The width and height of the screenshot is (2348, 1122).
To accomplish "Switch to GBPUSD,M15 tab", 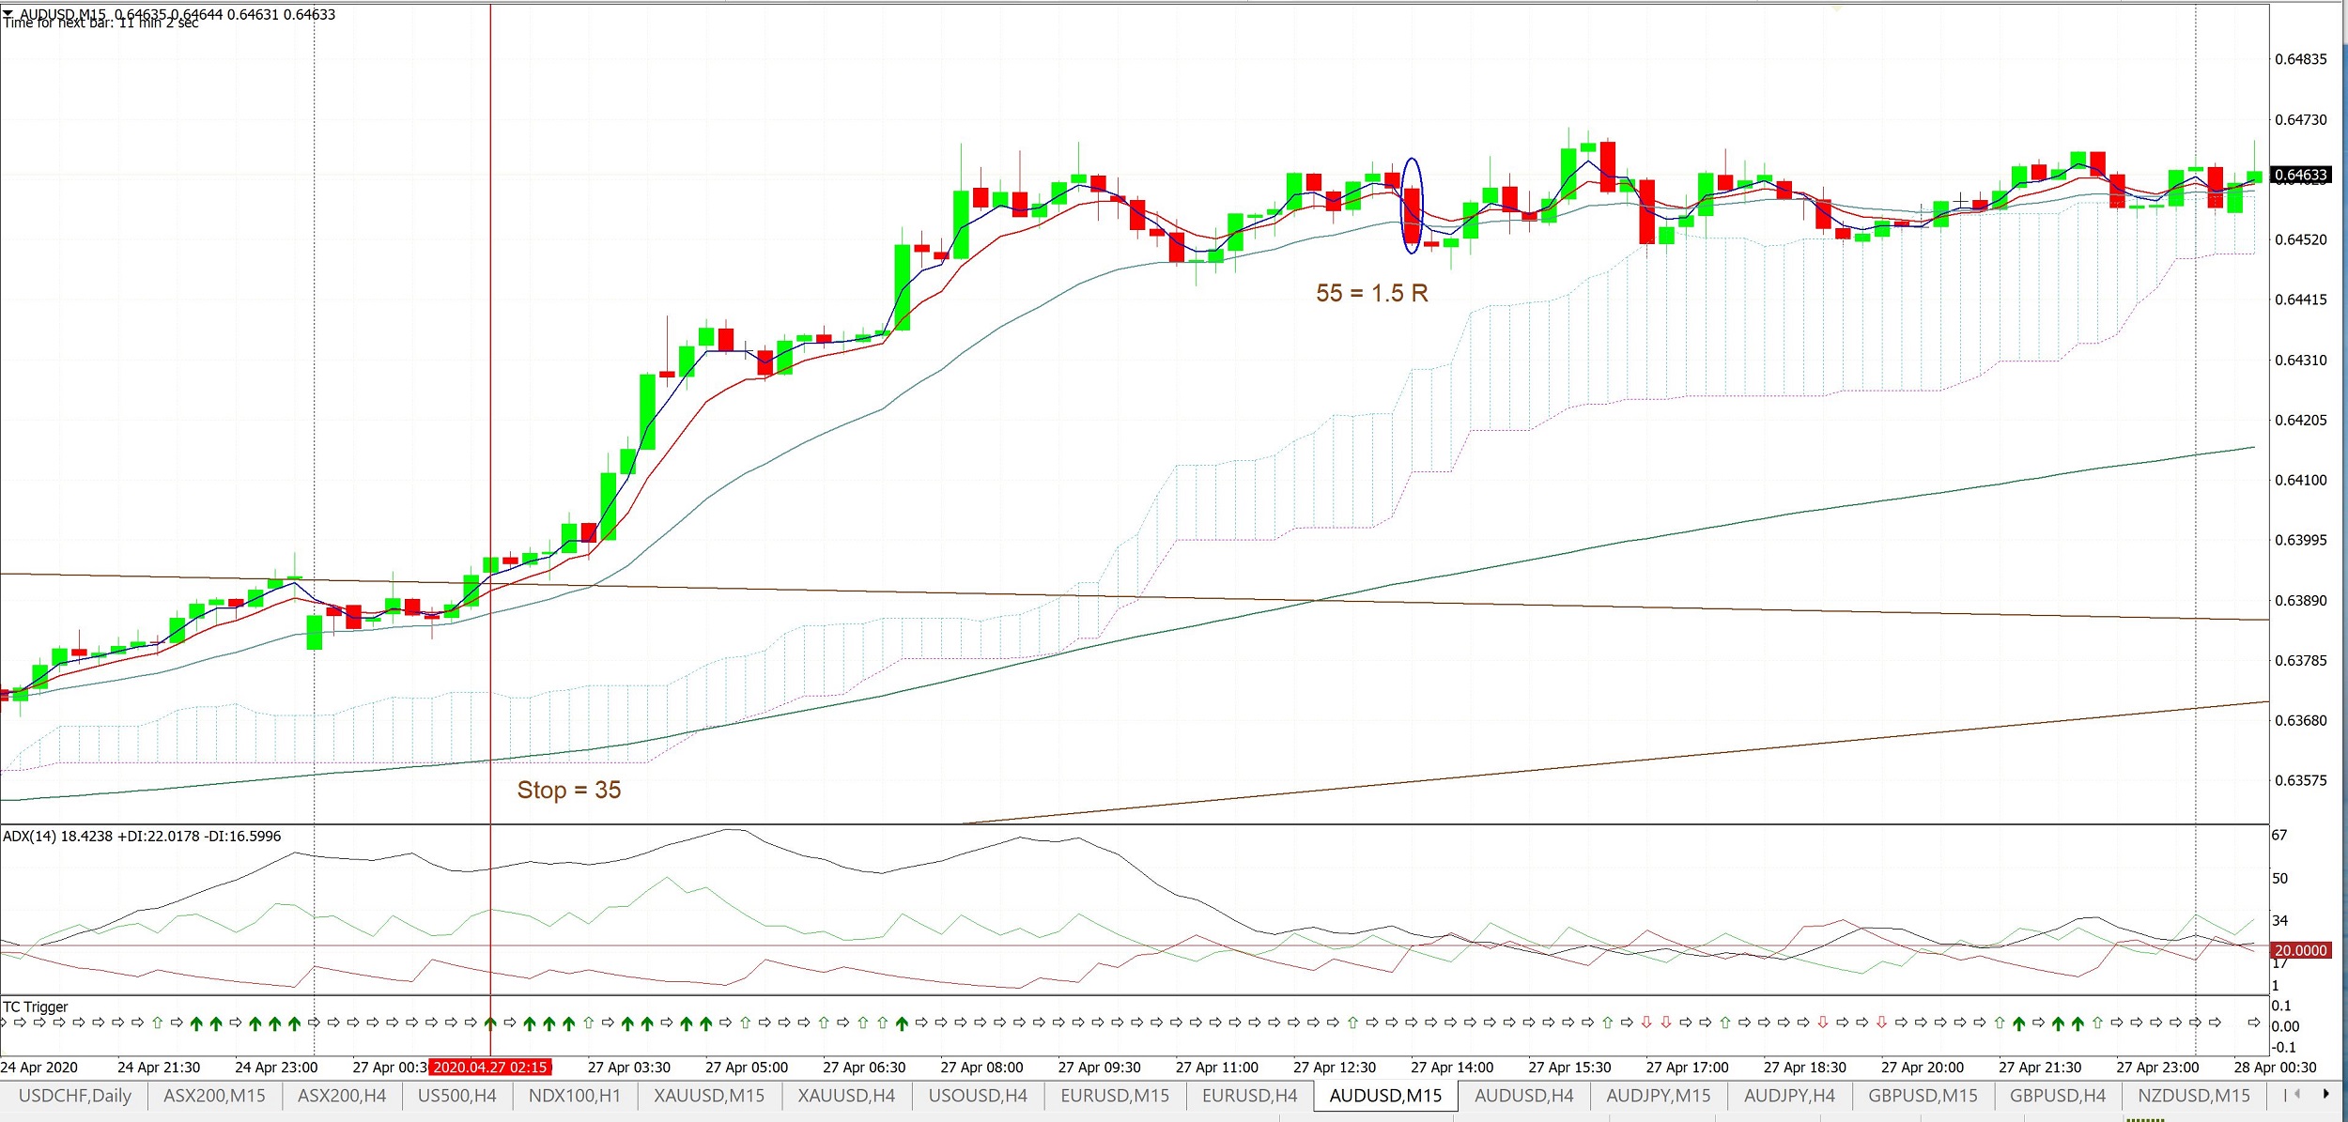I will click(1923, 1096).
